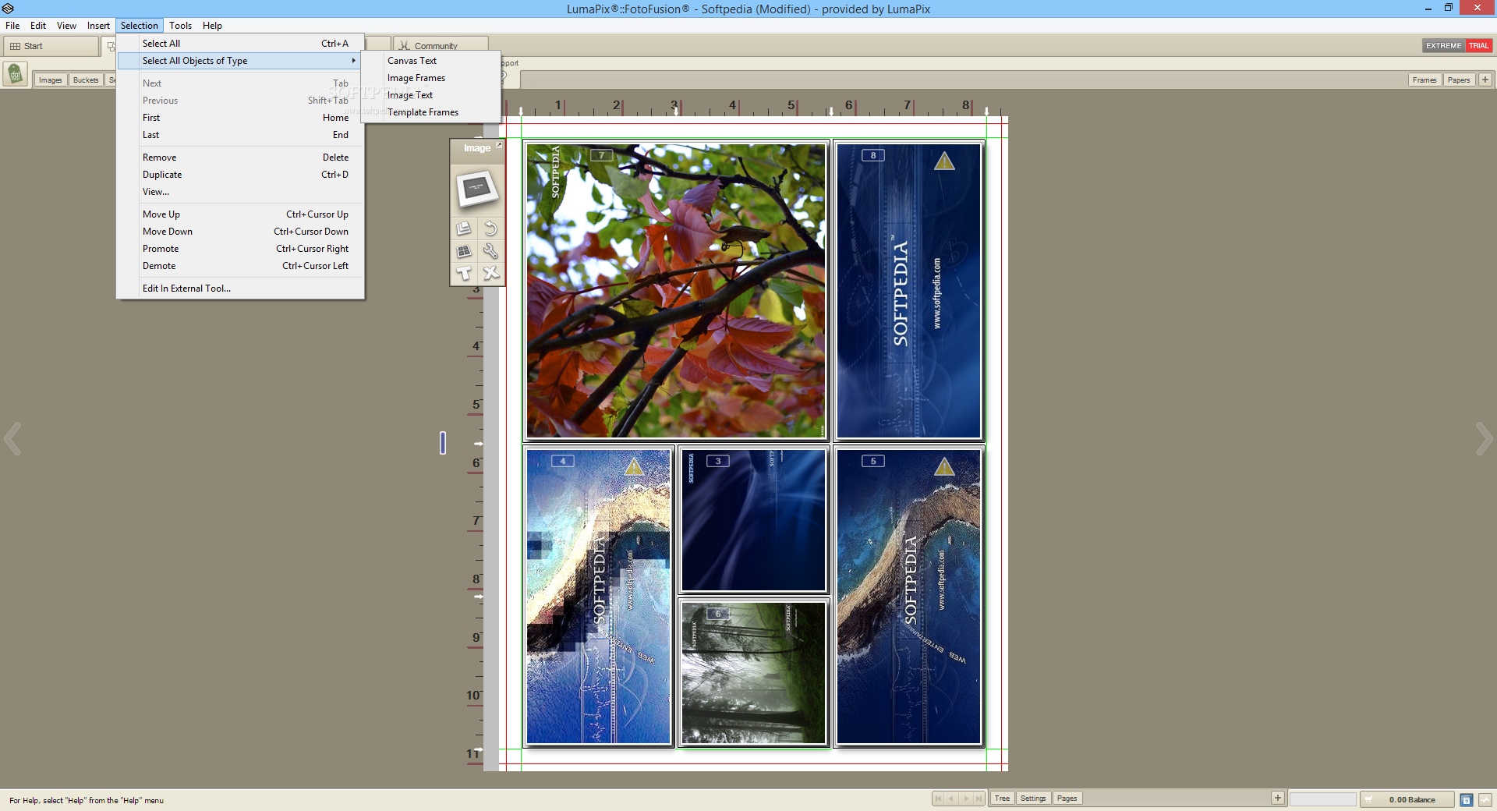Click Move Up menu entry

point(240,214)
